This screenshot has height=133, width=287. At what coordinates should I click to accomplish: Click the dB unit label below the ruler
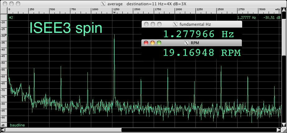(x=3, y=126)
